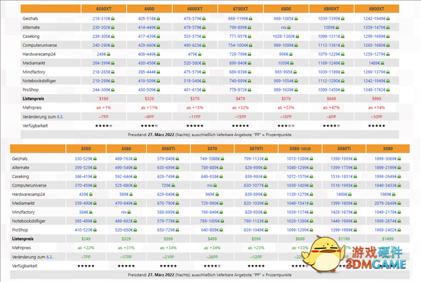Open the 1489€ Mediamarkt price for 6900XT

[x=375, y=63]
